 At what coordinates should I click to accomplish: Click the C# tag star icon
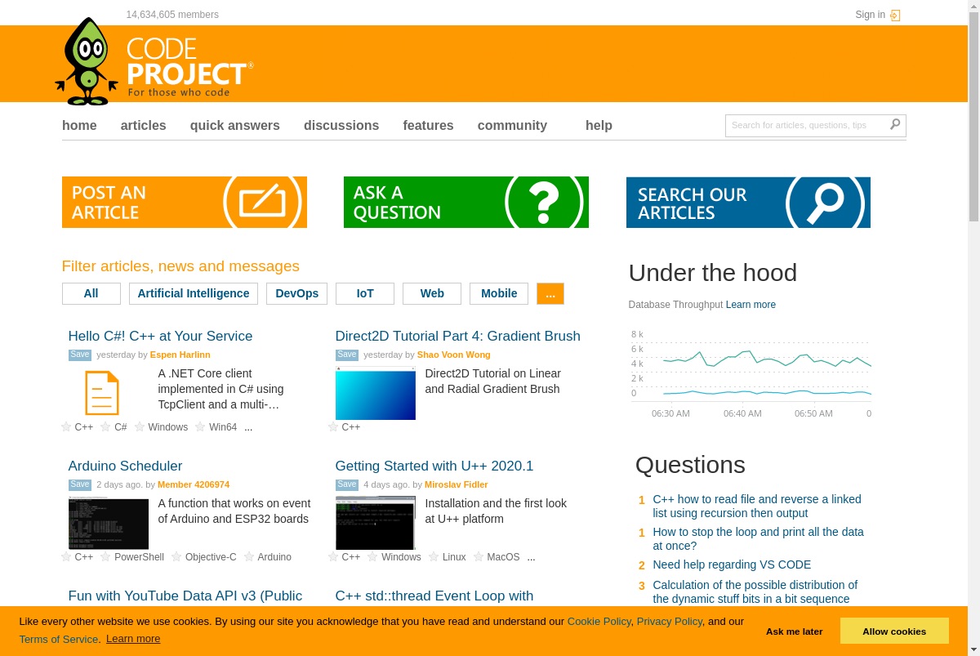(105, 426)
